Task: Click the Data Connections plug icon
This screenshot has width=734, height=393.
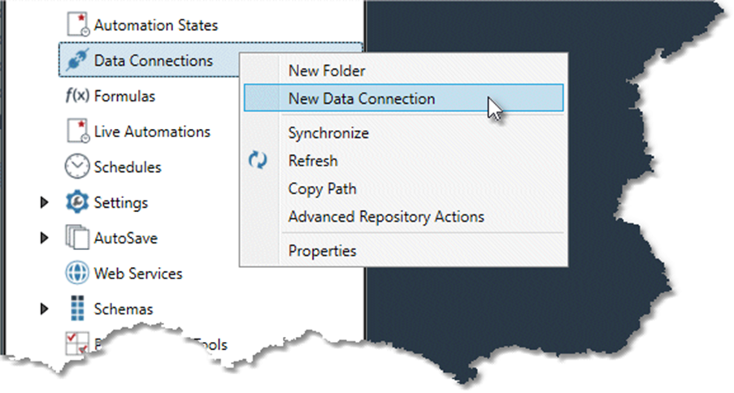Action: point(76,60)
